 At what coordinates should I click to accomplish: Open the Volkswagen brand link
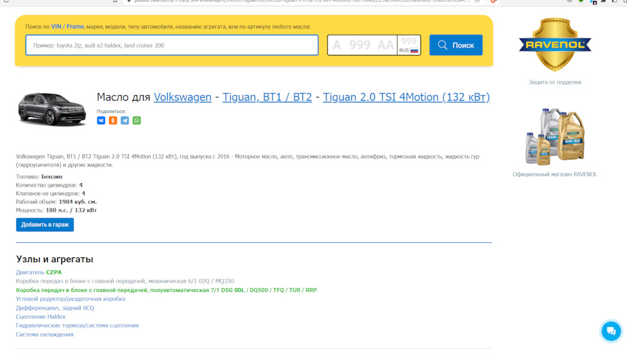(x=182, y=97)
